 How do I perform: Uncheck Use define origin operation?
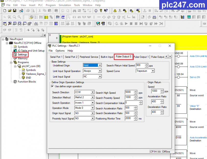pyautogui.click(x=52, y=86)
